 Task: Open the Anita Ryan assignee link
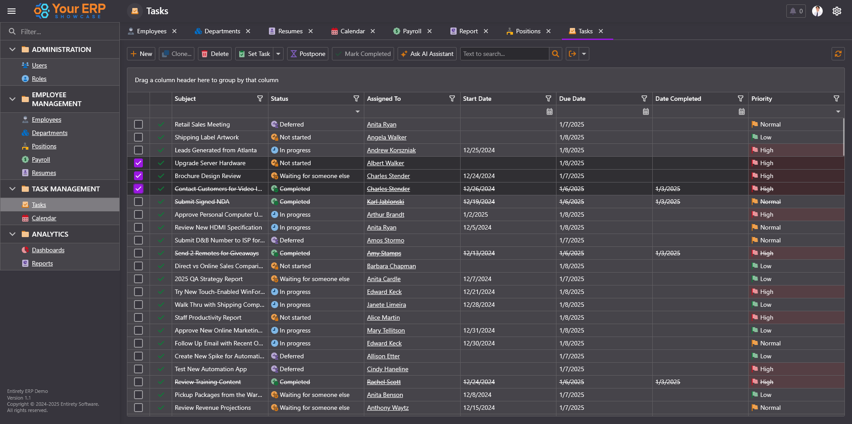tap(381, 124)
